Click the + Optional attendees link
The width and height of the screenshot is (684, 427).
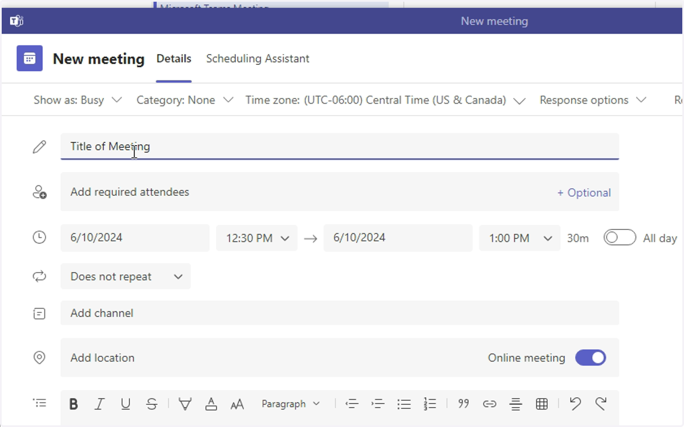tap(584, 192)
